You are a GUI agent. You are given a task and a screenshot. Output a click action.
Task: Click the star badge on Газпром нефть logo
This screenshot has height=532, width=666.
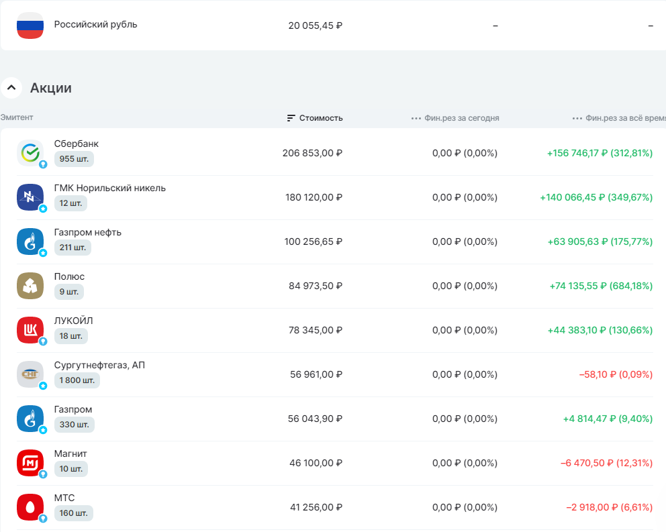point(43,253)
